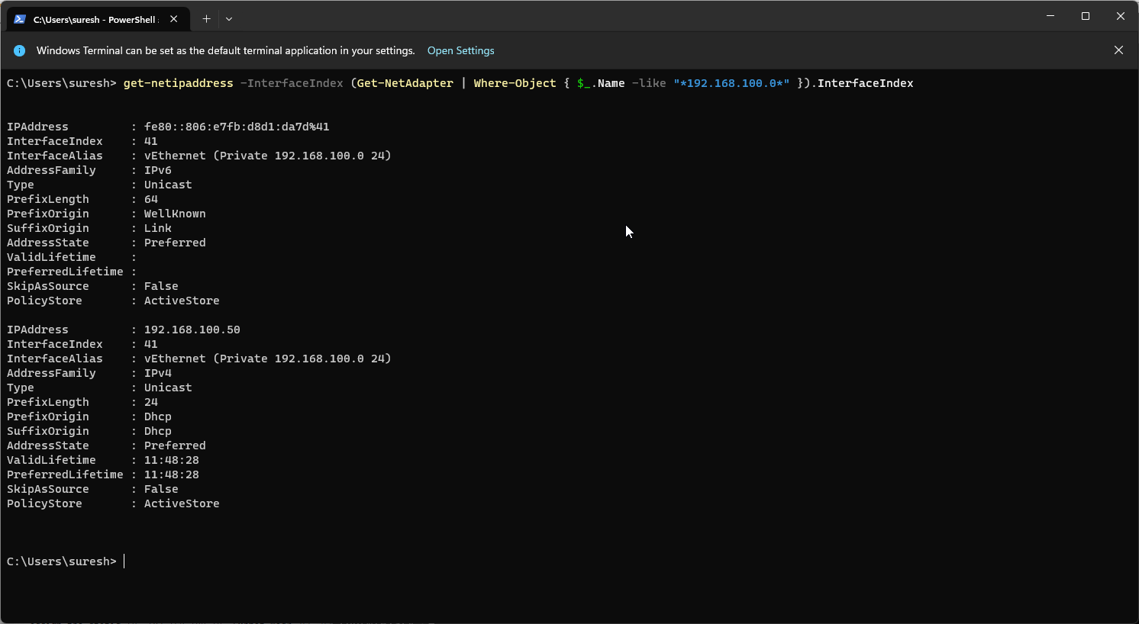Click the PreferredLifetime 11:48:28 value
Screen dimensions: 1139x624
point(172,474)
